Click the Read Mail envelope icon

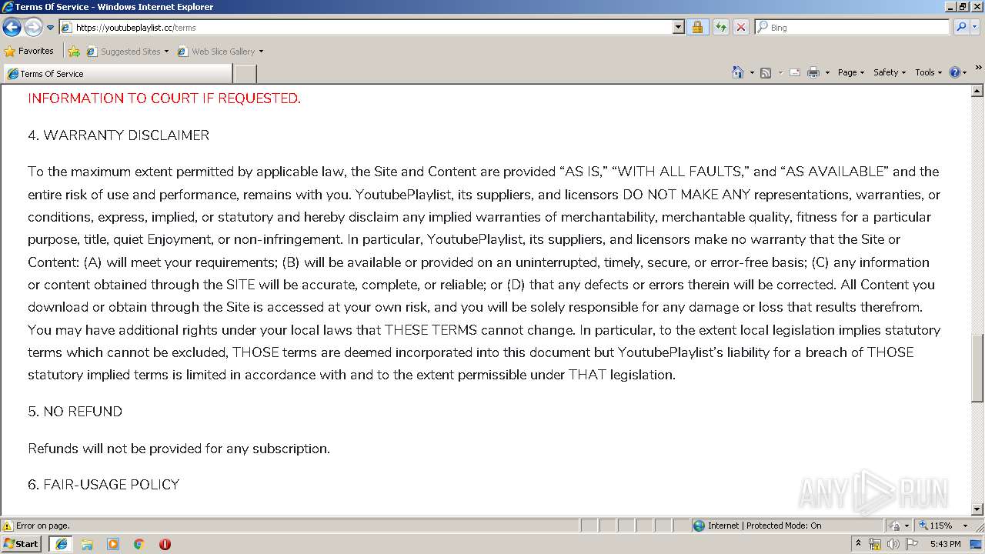795,72
